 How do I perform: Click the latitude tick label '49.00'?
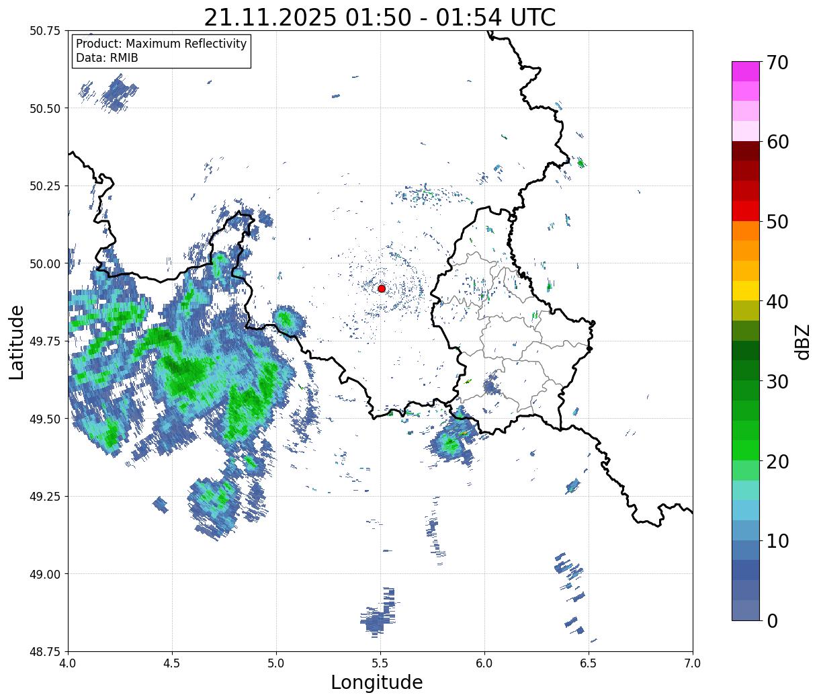[x=46, y=574]
